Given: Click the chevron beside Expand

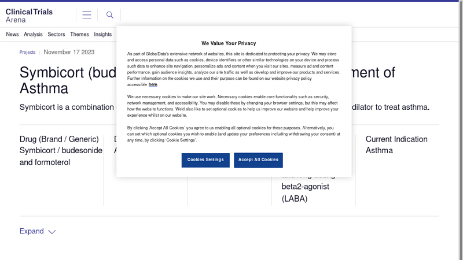Looking at the screenshot, I should [52, 232].
